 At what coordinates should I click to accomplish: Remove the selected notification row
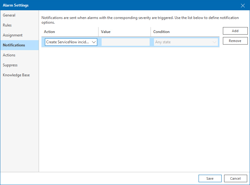[235, 41]
